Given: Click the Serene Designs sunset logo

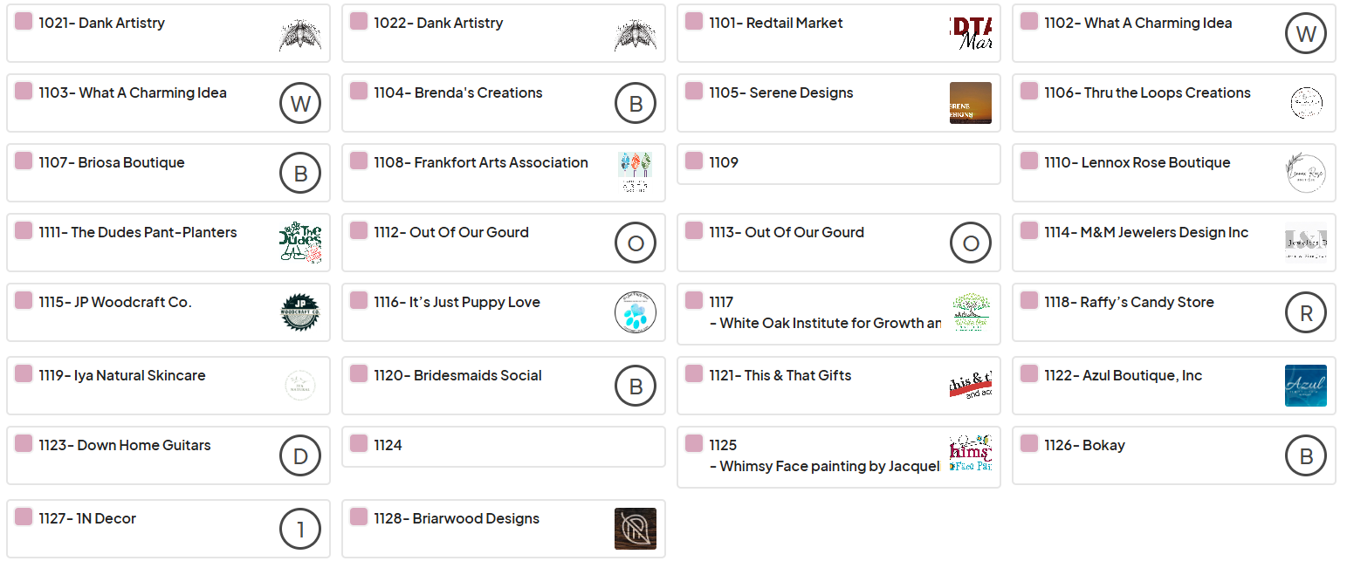Looking at the screenshot, I should 970,103.
